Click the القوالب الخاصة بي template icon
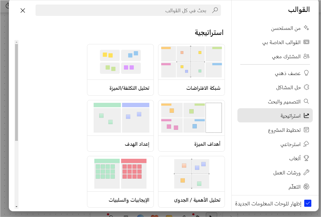The width and height of the screenshot is (321, 217). (x=306, y=42)
